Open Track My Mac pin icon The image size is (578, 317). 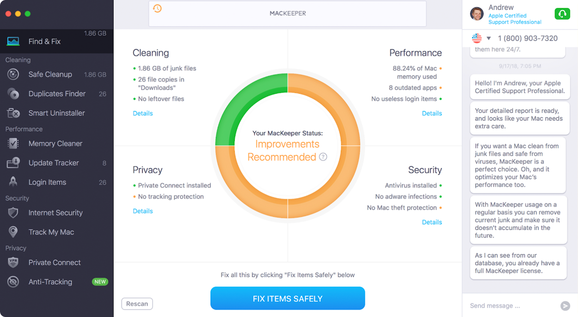(13, 232)
